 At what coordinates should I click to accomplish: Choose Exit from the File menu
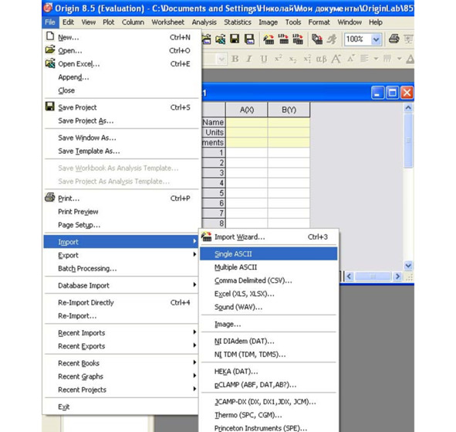(120, 406)
